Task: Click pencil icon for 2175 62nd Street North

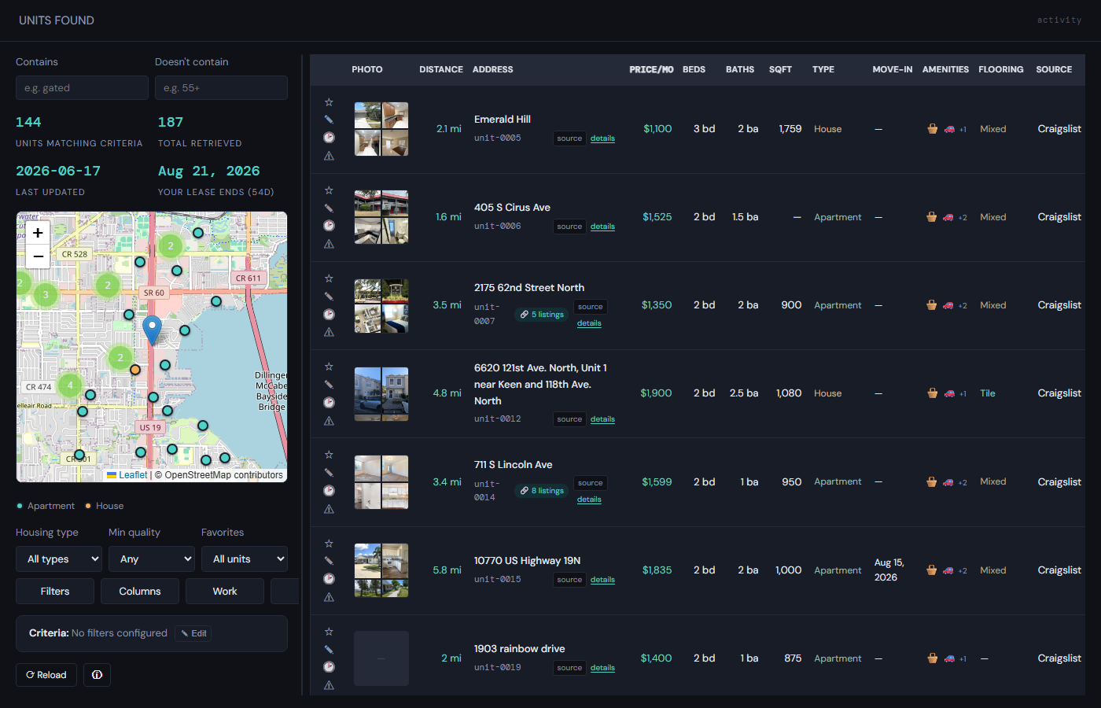Action: click(x=329, y=297)
